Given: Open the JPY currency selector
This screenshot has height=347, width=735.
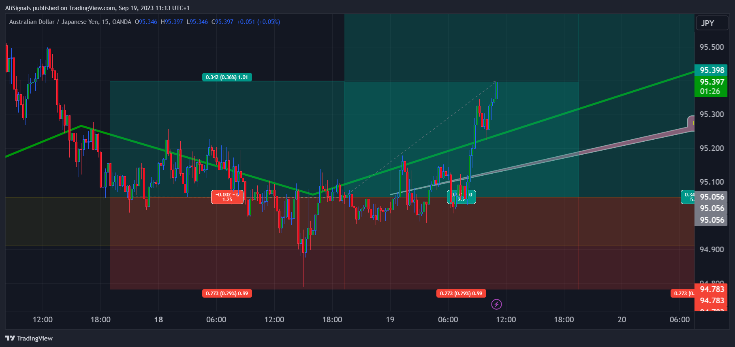Looking at the screenshot, I should (711, 23).
